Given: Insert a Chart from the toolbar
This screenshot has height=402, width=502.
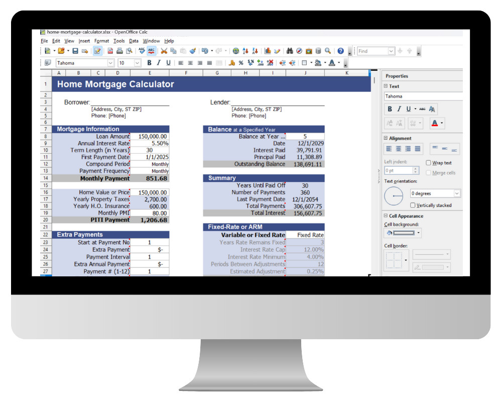Looking at the screenshot, I should 268,51.
